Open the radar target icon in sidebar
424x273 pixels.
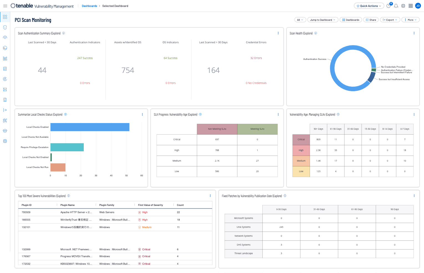pyautogui.click(x=5, y=79)
